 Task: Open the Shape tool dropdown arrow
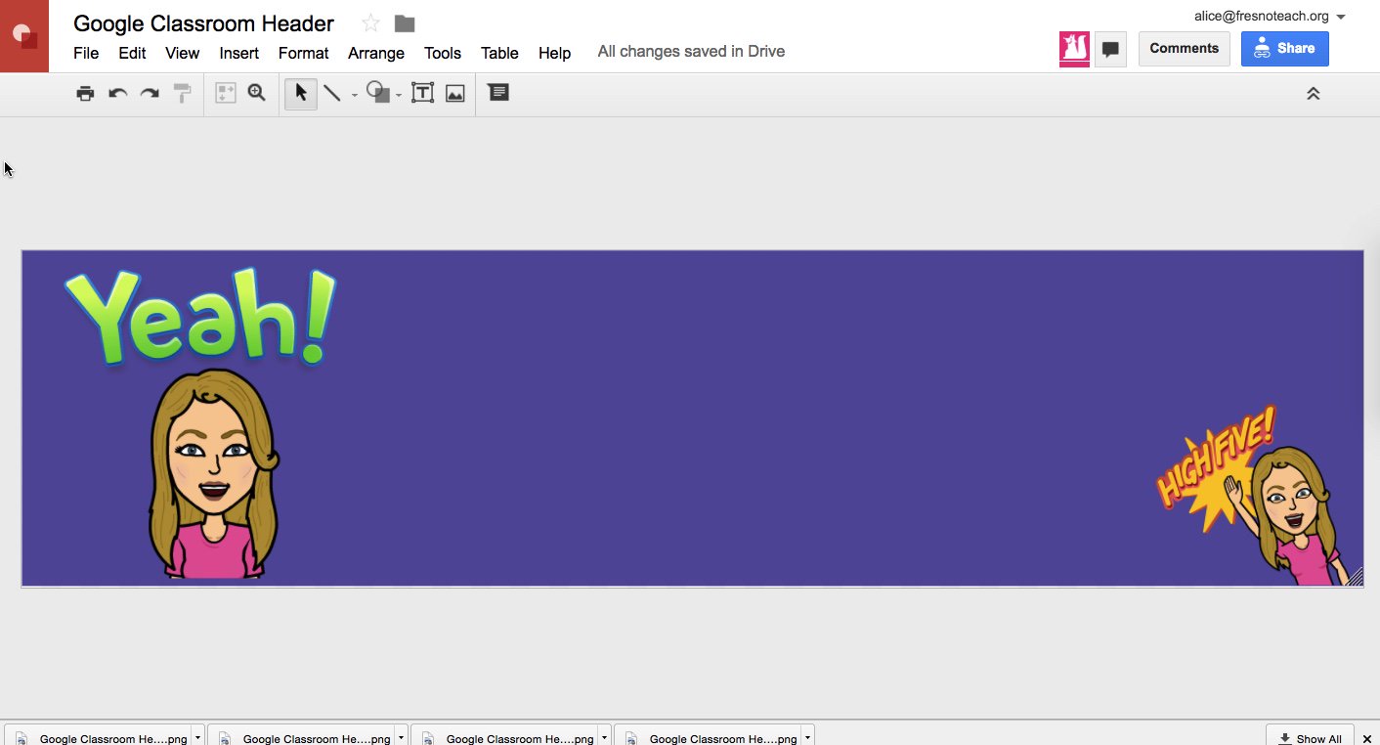click(399, 96)
